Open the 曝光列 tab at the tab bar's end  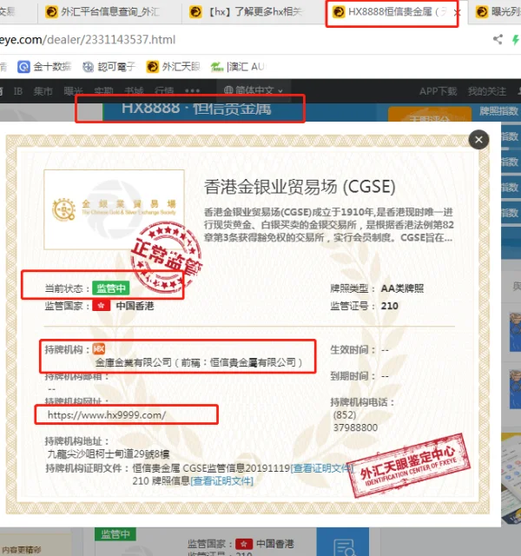tap(498, 12)
